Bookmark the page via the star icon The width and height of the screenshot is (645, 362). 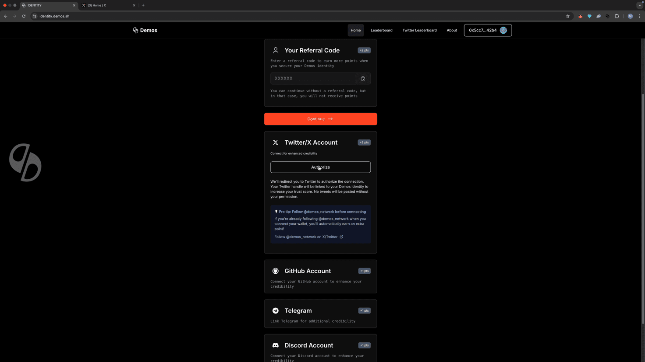568,16
